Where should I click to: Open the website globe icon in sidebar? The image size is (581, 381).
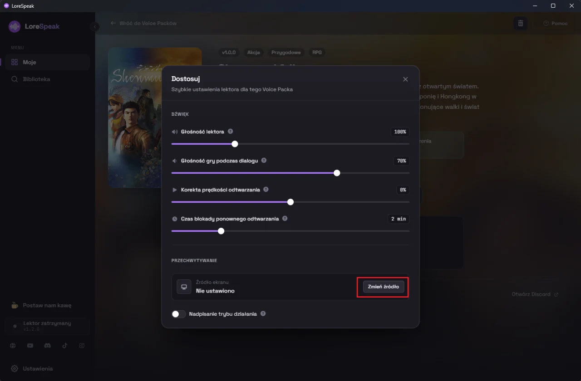(x=13, y=346)
